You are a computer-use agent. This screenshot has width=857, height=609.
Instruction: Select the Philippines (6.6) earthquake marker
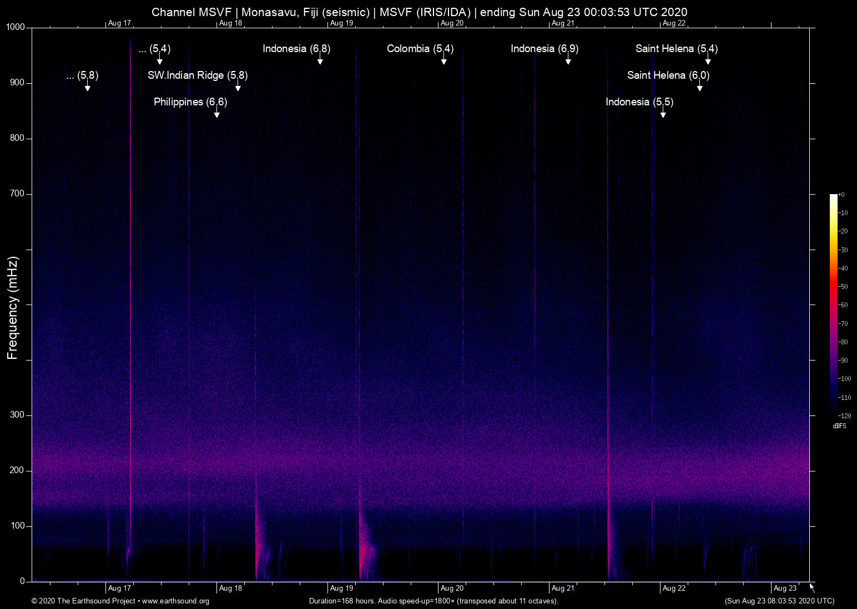190,102
